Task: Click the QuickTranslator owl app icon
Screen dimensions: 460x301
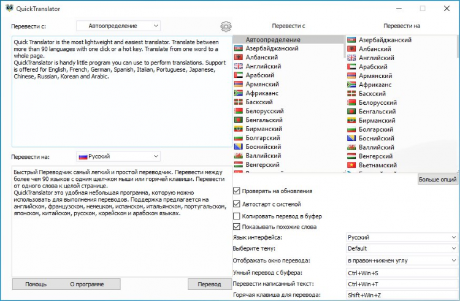Action: (9, 8)
